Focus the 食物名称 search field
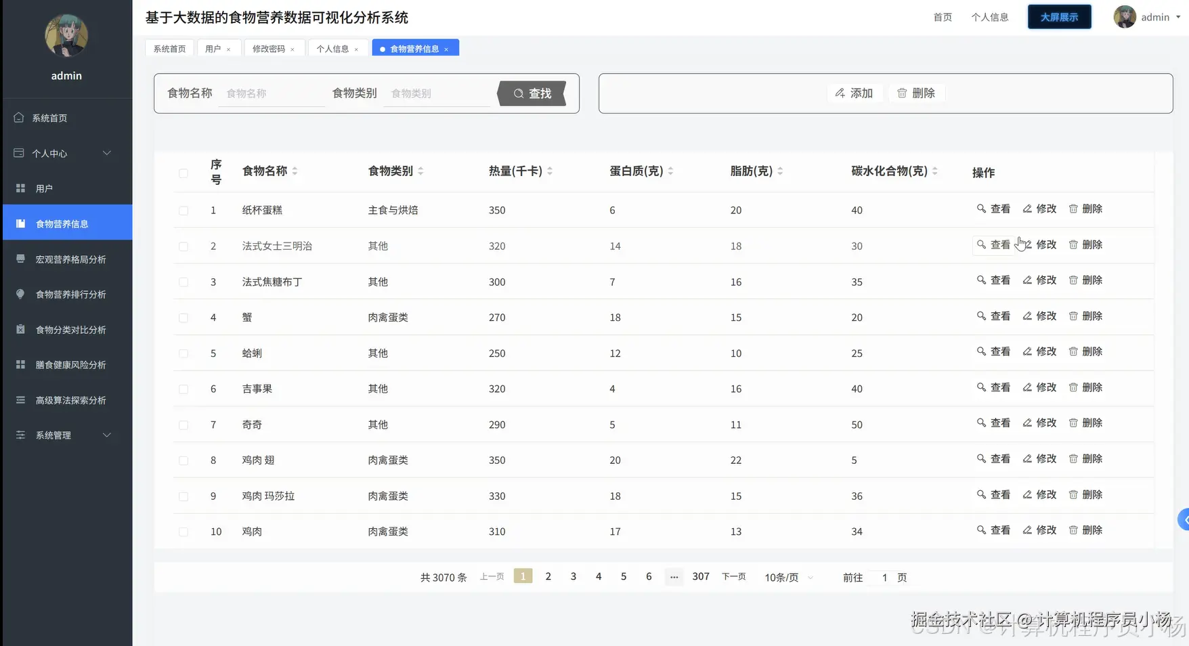Image resolution: width=1189 pixels, height=646 pixels. (272, 93)
